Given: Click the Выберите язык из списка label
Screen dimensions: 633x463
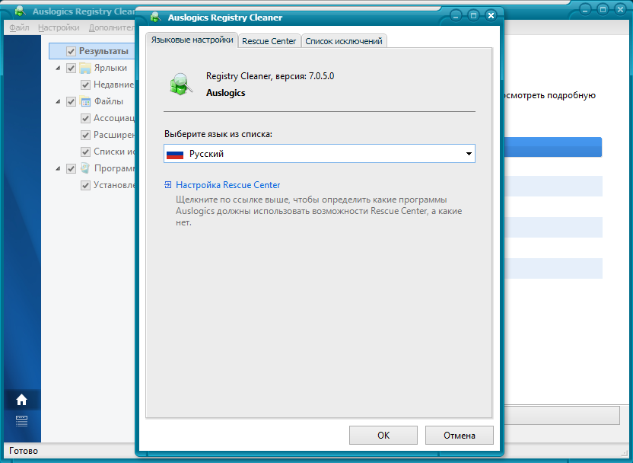Looking at the screenshot, I should click(218, 134).
